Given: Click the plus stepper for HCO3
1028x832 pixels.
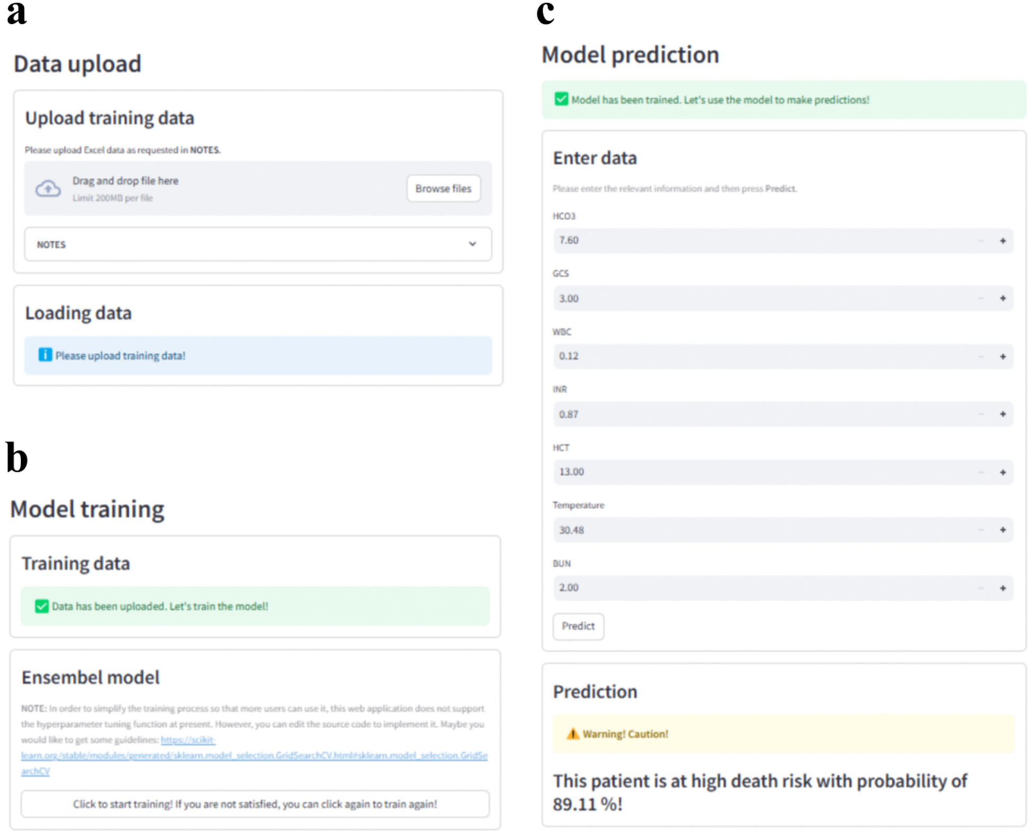Looking at the screenshot, I should click(1002, 241).
